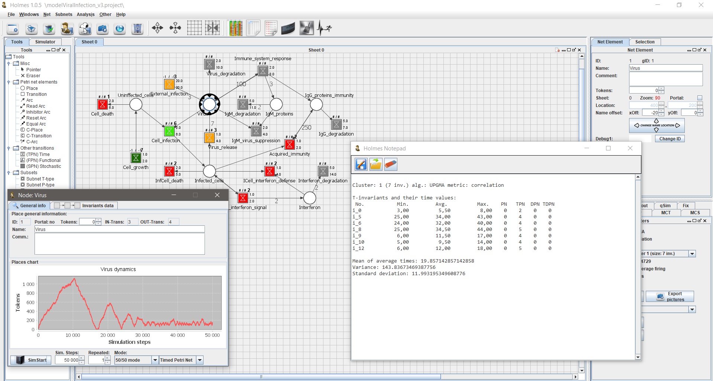Click the camera export-picture toolbar icon
The image size is (713, 381).
[x=102, y=29]
